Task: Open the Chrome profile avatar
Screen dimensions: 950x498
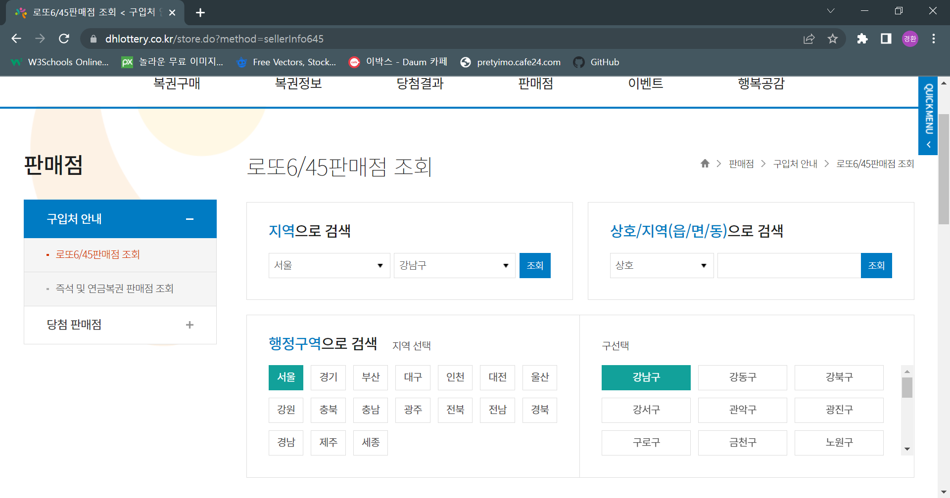Action: (x=910, y=39)
